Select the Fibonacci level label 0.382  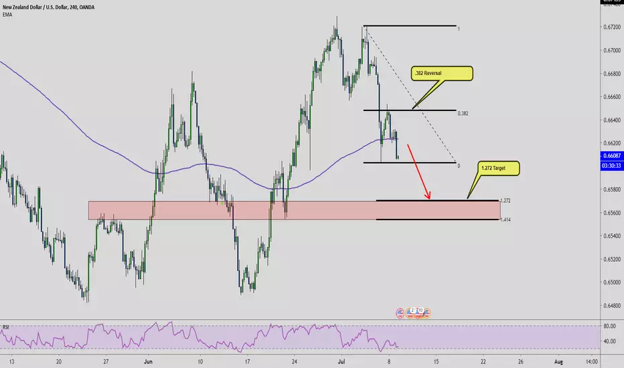coord(463,113)
